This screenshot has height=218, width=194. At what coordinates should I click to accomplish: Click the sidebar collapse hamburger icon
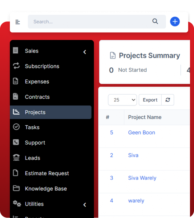click(x=18, y=22)
